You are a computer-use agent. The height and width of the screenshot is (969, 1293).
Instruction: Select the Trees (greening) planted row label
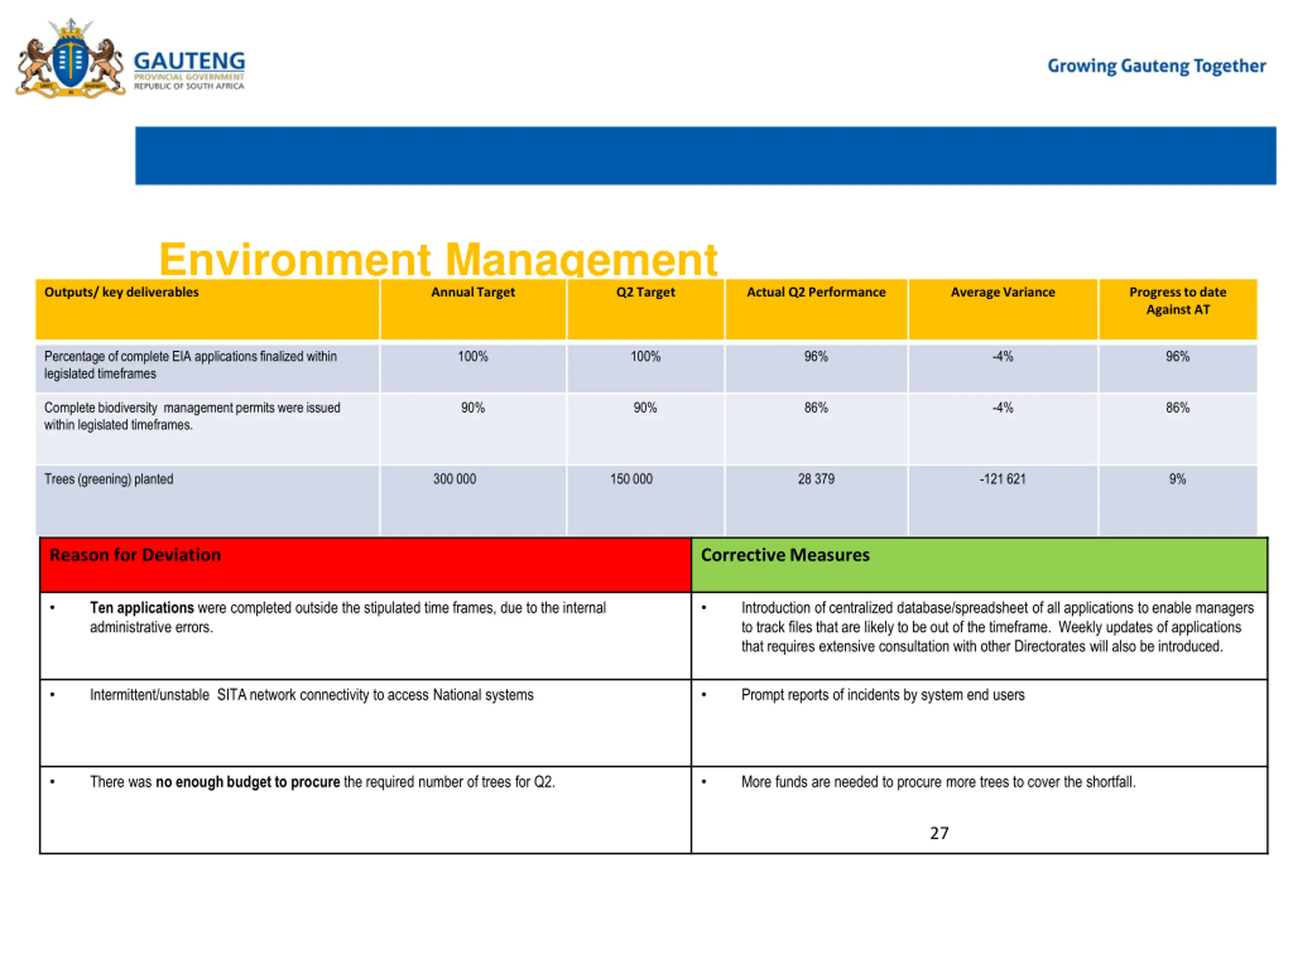109,479
